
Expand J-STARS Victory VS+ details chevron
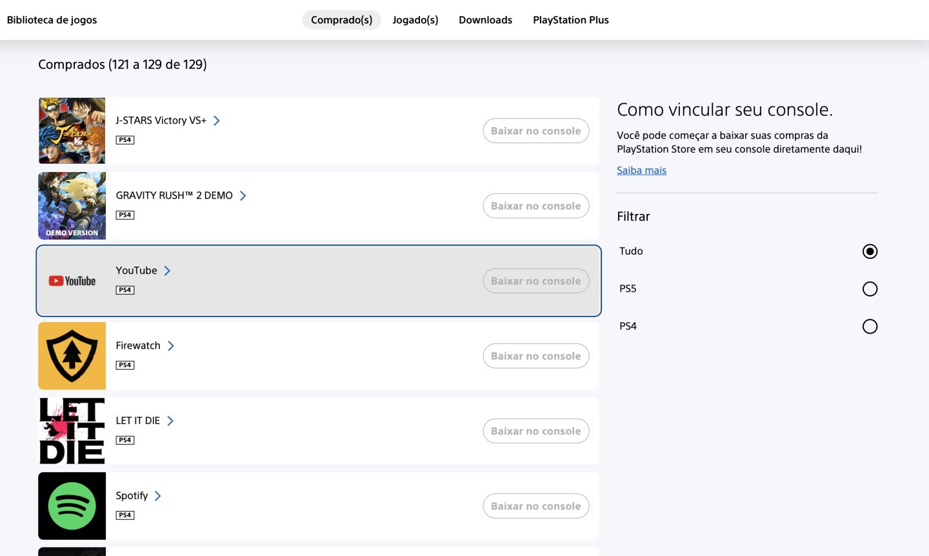[217, 120]
